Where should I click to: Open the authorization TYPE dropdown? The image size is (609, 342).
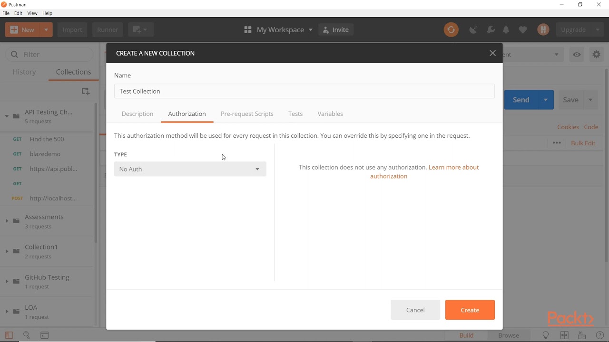tap(190, 169)
